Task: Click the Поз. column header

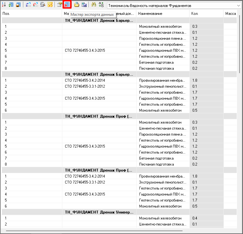Action: (31, 14)
